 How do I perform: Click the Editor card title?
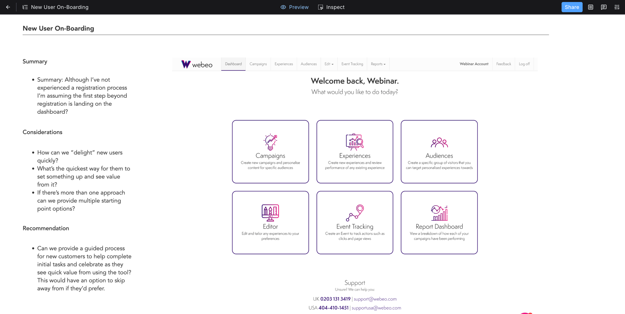point(270,227)
